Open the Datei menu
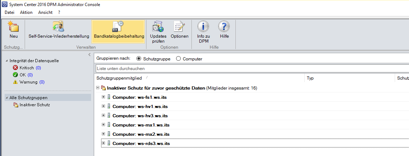 pos(9,12)
